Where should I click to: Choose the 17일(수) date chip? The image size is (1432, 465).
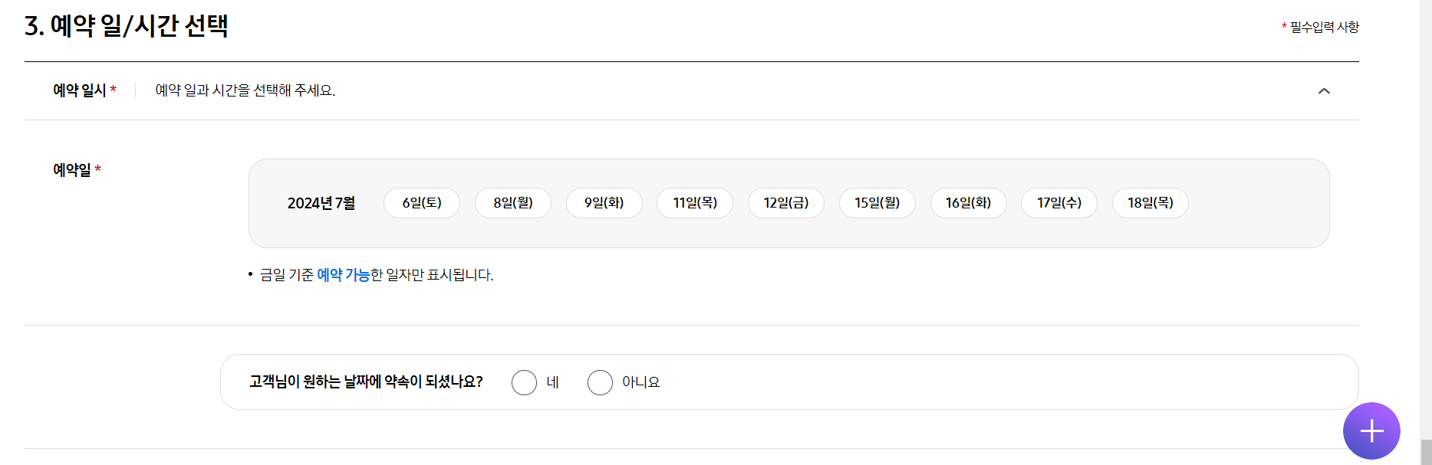(x=1059, y=203)
